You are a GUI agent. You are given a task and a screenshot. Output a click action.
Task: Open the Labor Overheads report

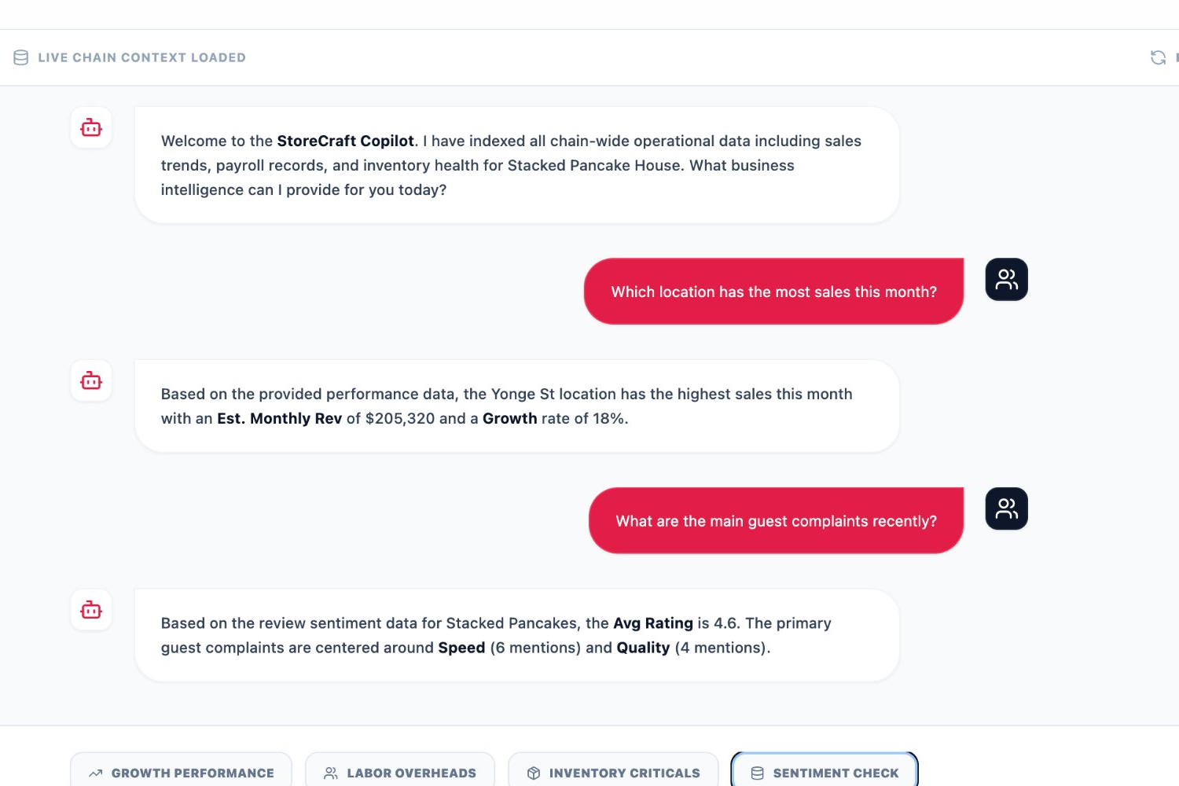[x=400, y=773]
